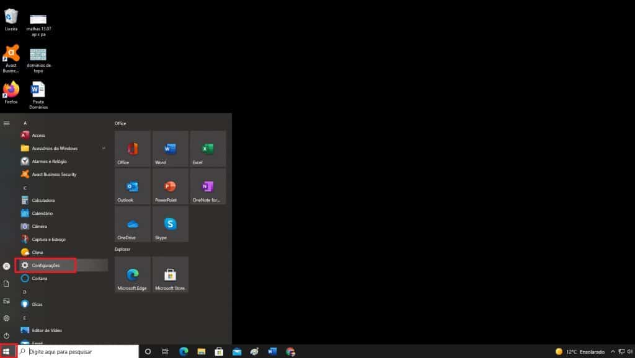This screenshot has width=635, height=358.
Task: Select the Lixeira recycle bin desktop icon
Action: [11, 20]
